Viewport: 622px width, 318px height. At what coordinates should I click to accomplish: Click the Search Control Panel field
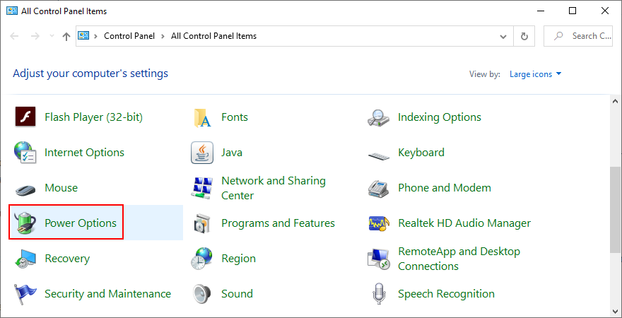click(x=583, y=36)
